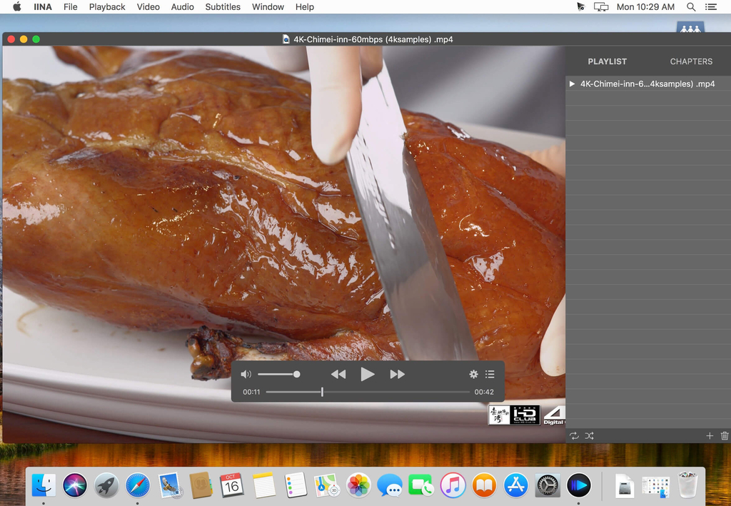Click the fast forward button
The image size is (731, 506).
coord(397,374)
